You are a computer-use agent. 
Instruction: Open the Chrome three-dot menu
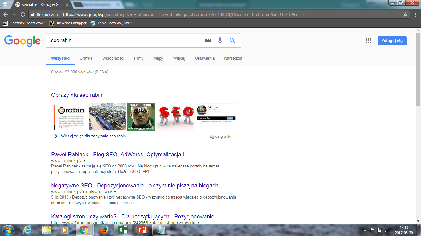tap(415, 14)
